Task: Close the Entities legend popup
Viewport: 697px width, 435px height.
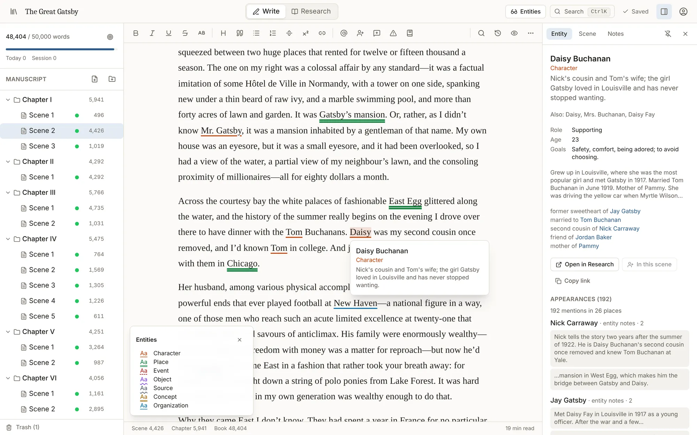Action: click(239, 340)
